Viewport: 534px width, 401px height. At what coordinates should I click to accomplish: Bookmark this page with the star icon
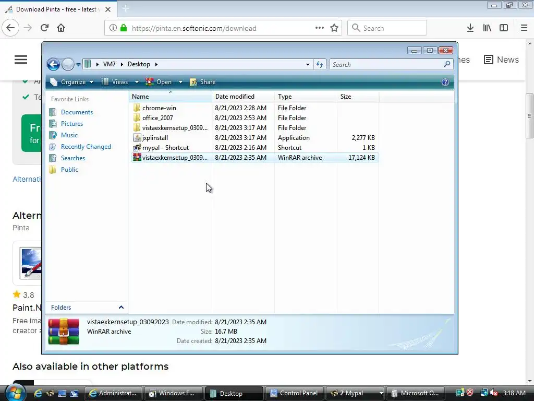click(x=334, y=28)
